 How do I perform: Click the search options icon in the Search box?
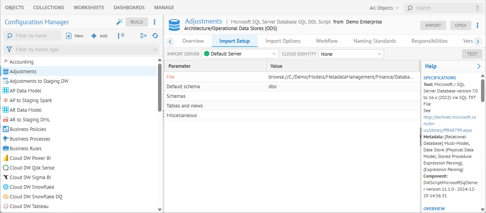pyautogui.click(x=477, y=8)
